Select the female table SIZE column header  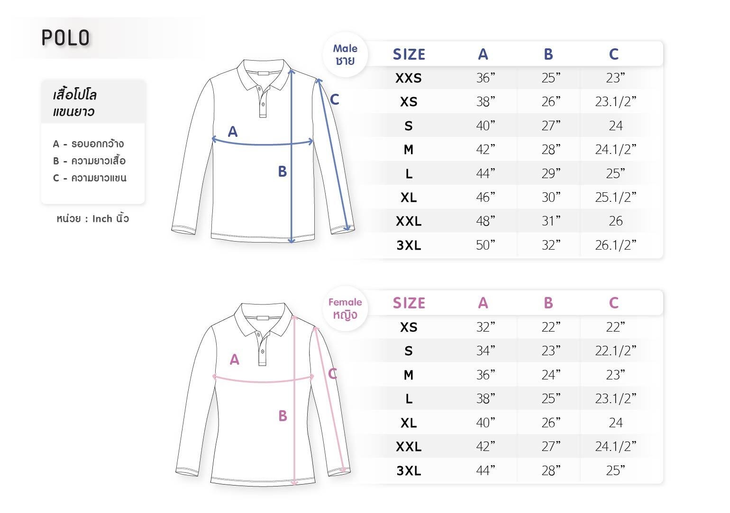[x=409, y=303]
